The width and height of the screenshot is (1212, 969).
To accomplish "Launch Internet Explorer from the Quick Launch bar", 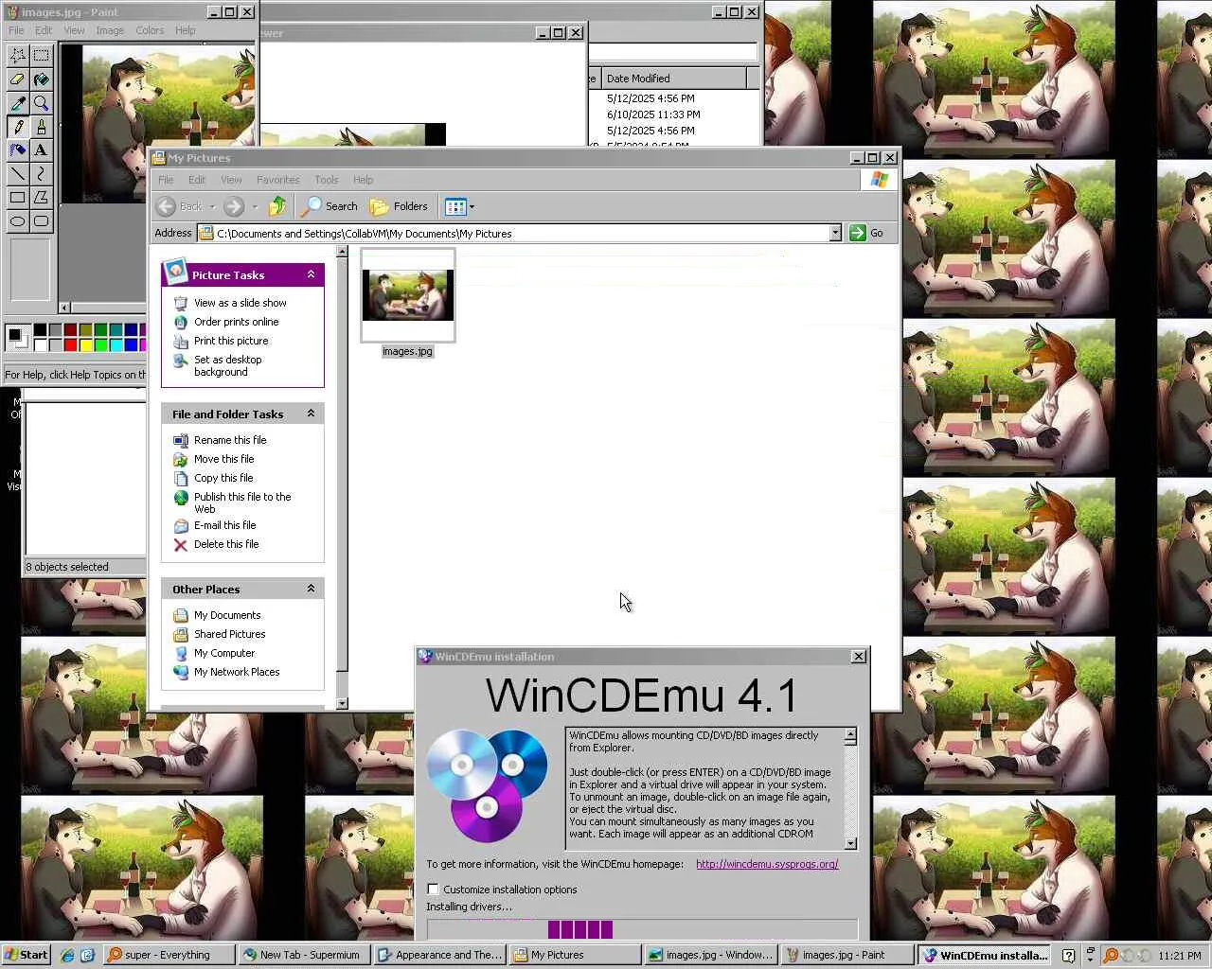I will 67,955.
